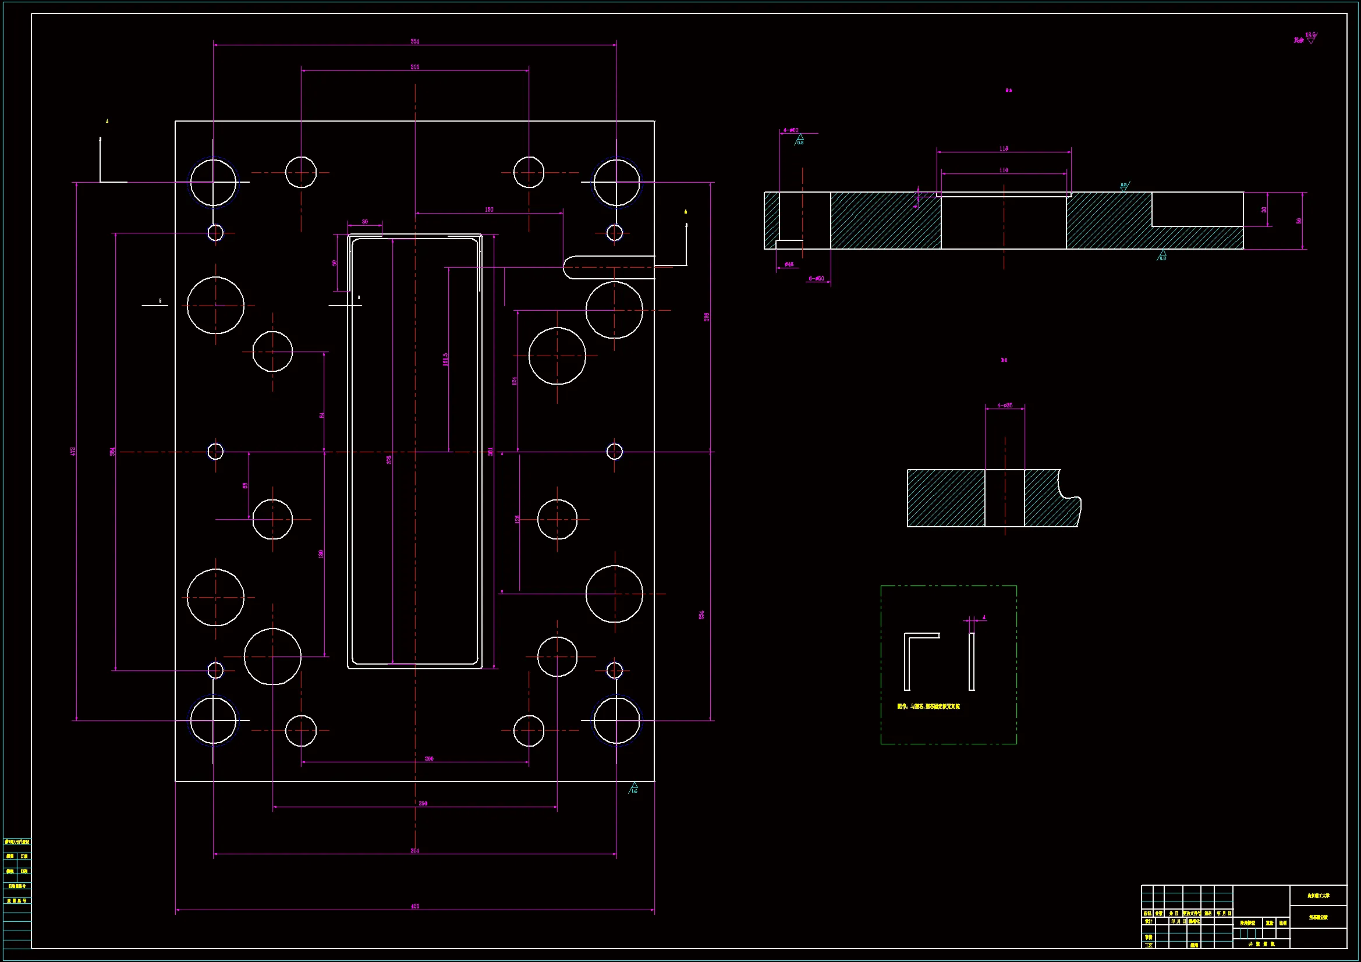Click the 250 horizontal dimension below the plate
Viewport: 1361px width, 962px height.
coord(423,804)
